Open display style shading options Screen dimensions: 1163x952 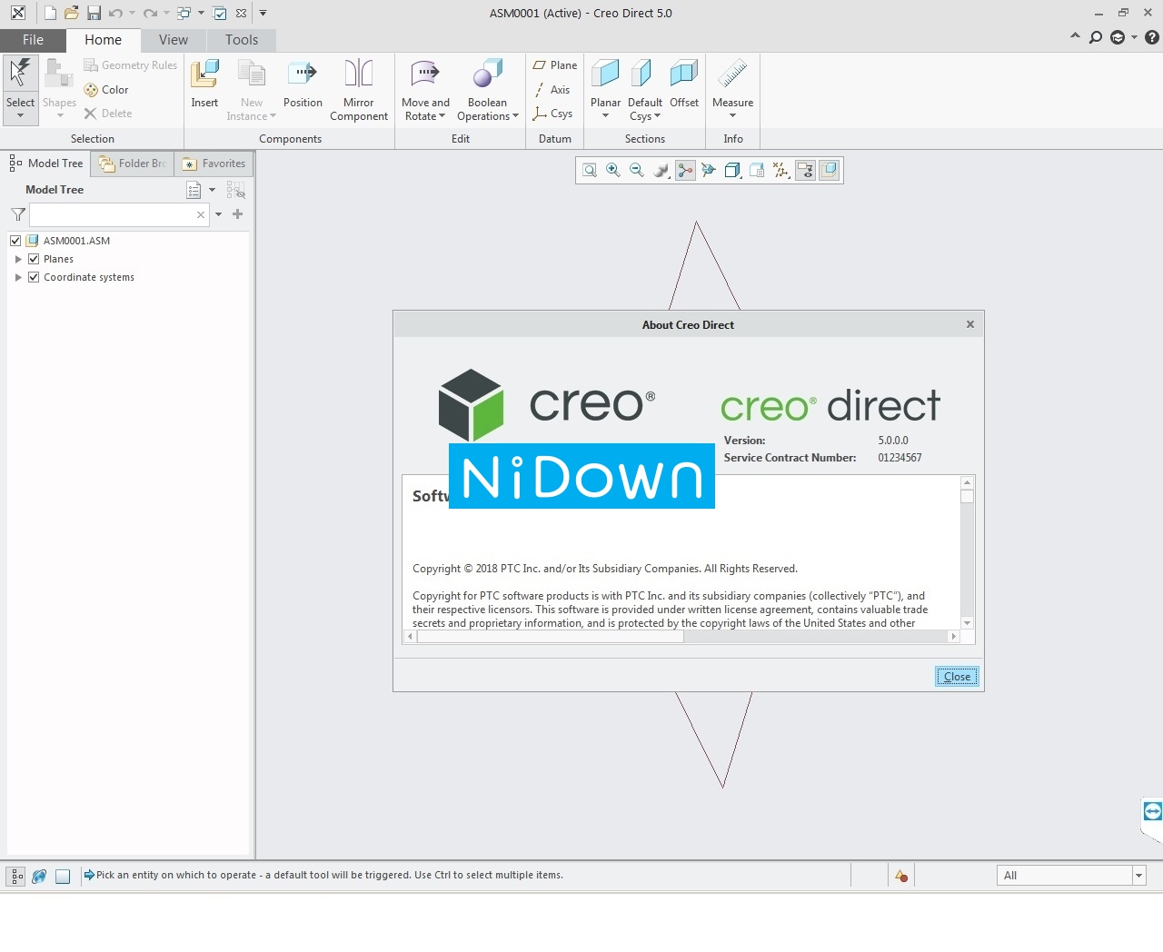(x=661, y=170)
